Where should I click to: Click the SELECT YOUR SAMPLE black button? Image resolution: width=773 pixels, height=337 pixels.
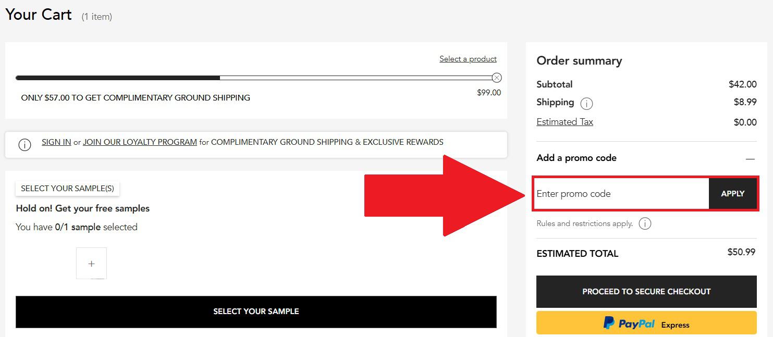[256, 311]
